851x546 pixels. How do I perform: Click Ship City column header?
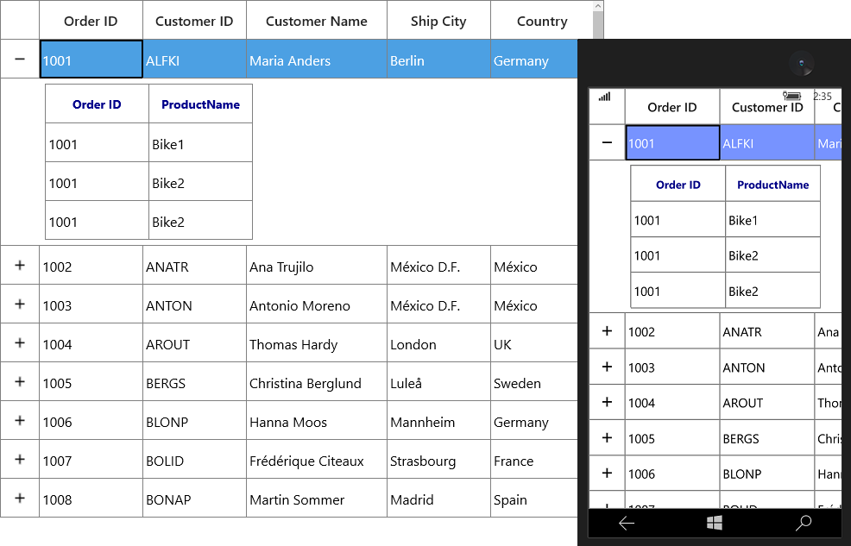click(x=438, y=20)
